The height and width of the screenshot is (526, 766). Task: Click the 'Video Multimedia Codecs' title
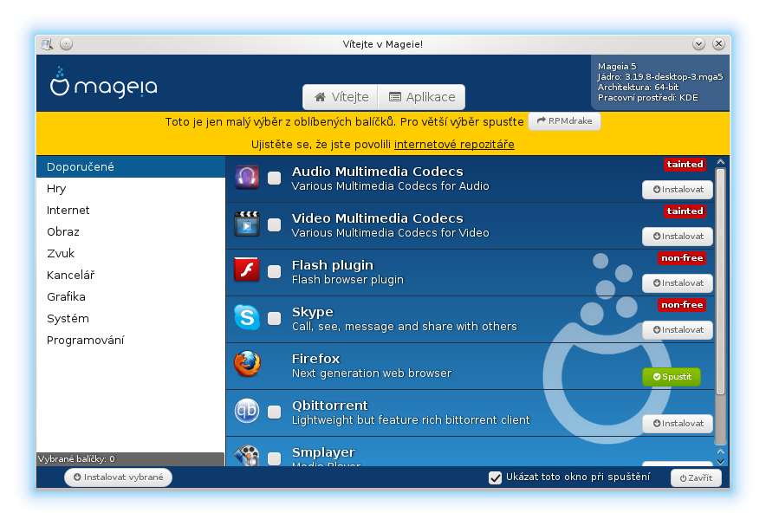coord(378,218)
